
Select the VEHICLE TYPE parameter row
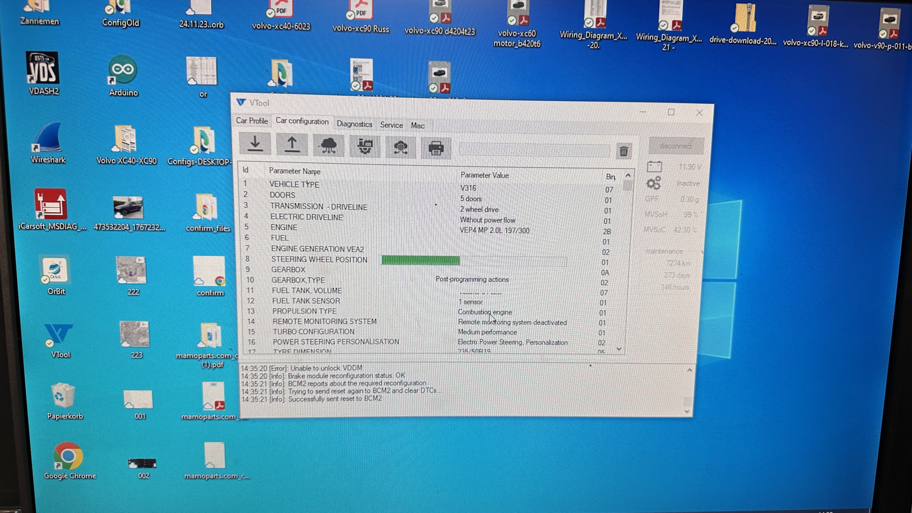click(294, 184)
